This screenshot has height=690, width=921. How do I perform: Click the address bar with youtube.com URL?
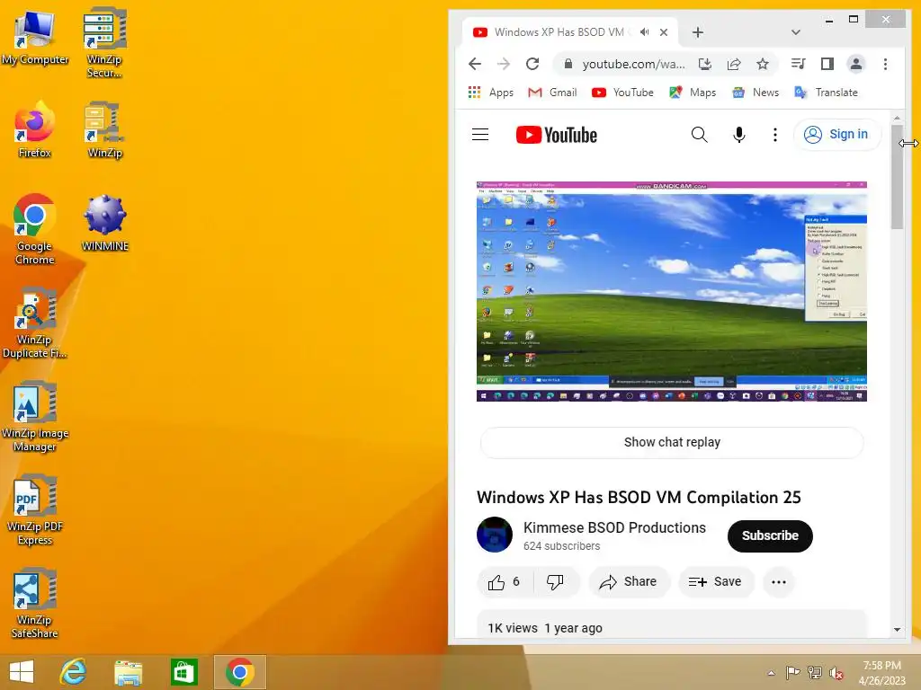coord(632,64)
